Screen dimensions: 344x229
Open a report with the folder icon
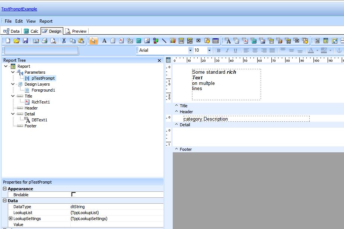click(x=17, y=41)
